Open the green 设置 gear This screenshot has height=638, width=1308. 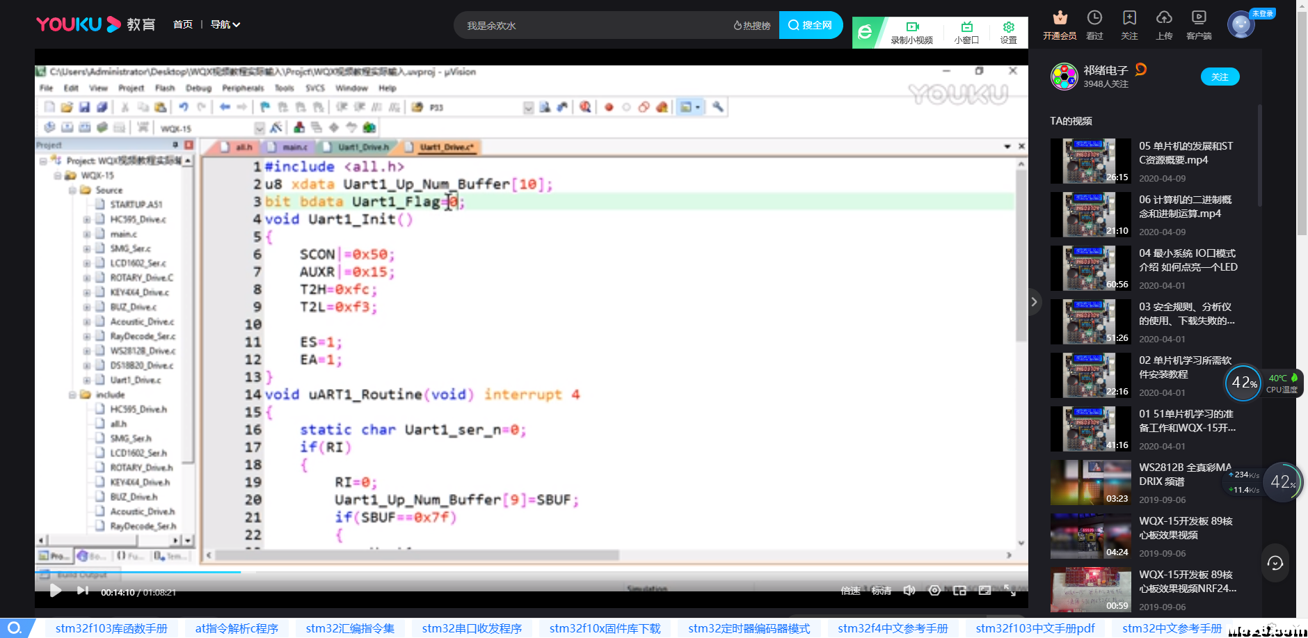point(1008,33)
